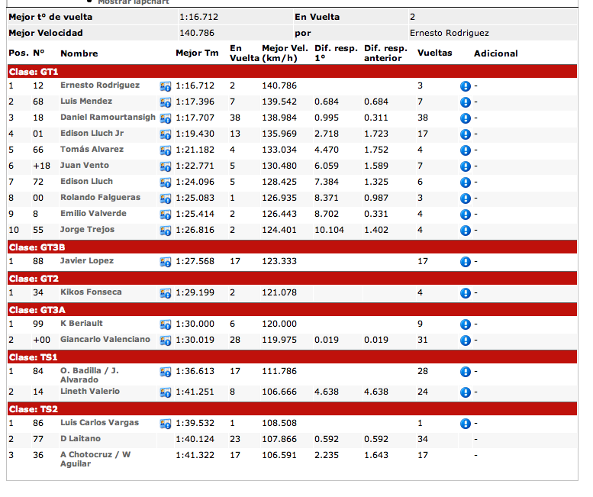Click the Vueltas column header
This screenshot has height=497, width=593.
click(434, 53)
